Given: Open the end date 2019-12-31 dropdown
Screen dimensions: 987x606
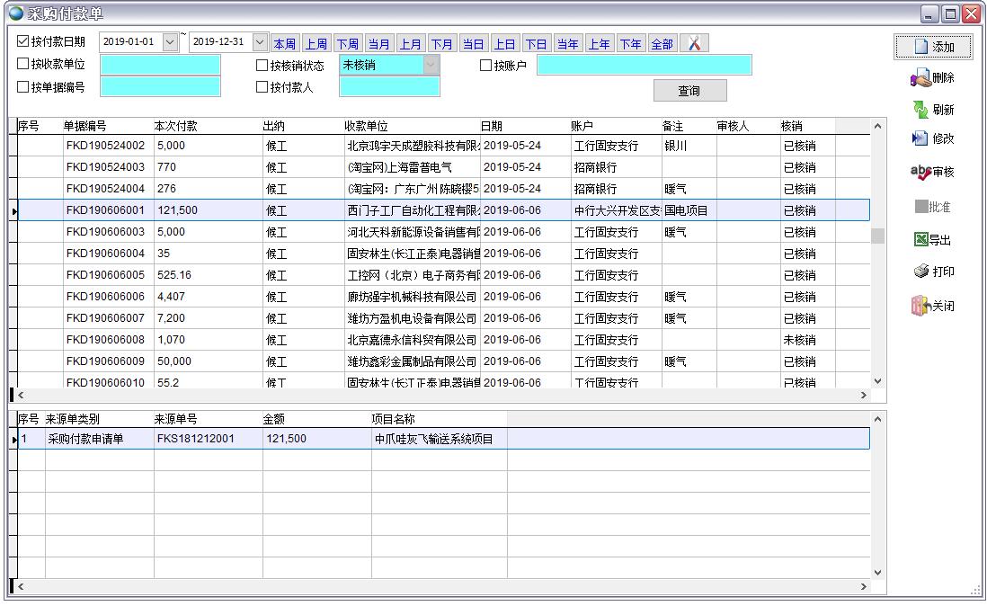Looking at the screenshot, I should 260,42.
